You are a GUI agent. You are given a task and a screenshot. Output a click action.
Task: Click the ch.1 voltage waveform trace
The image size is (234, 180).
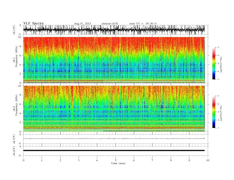tap(114, 30)
